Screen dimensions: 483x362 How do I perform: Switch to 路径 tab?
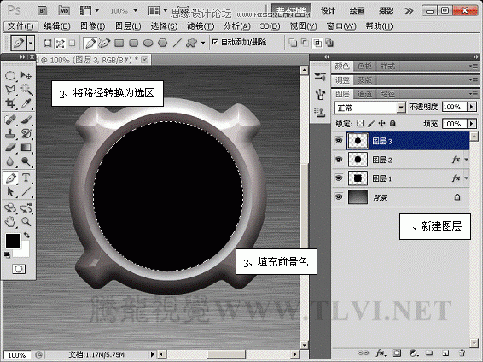click(x=387, y=94)
